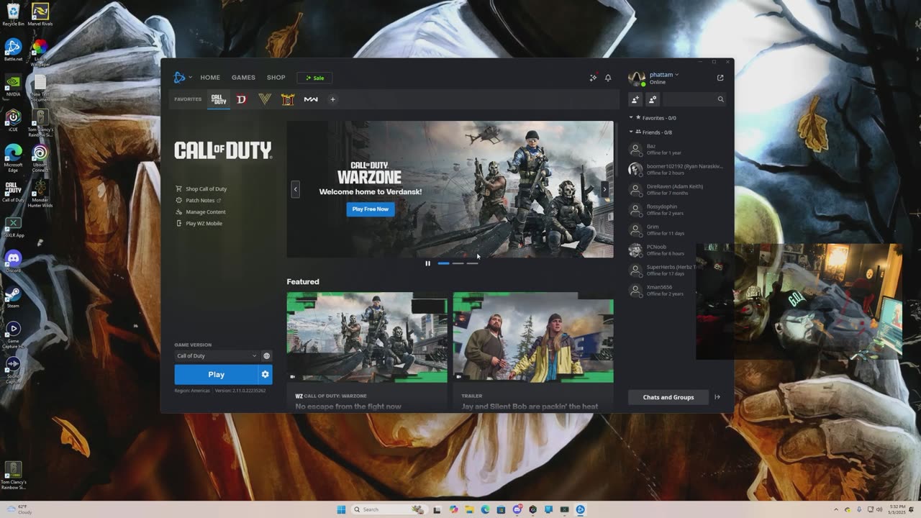Open the SHOP tab
Viewport: 921px width, 518px height.
pos(276,78)
